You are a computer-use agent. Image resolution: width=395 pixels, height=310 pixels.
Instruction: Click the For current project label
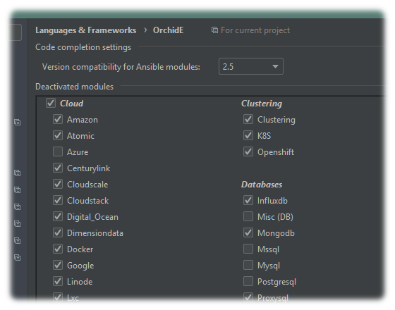[x=255, y=30]
